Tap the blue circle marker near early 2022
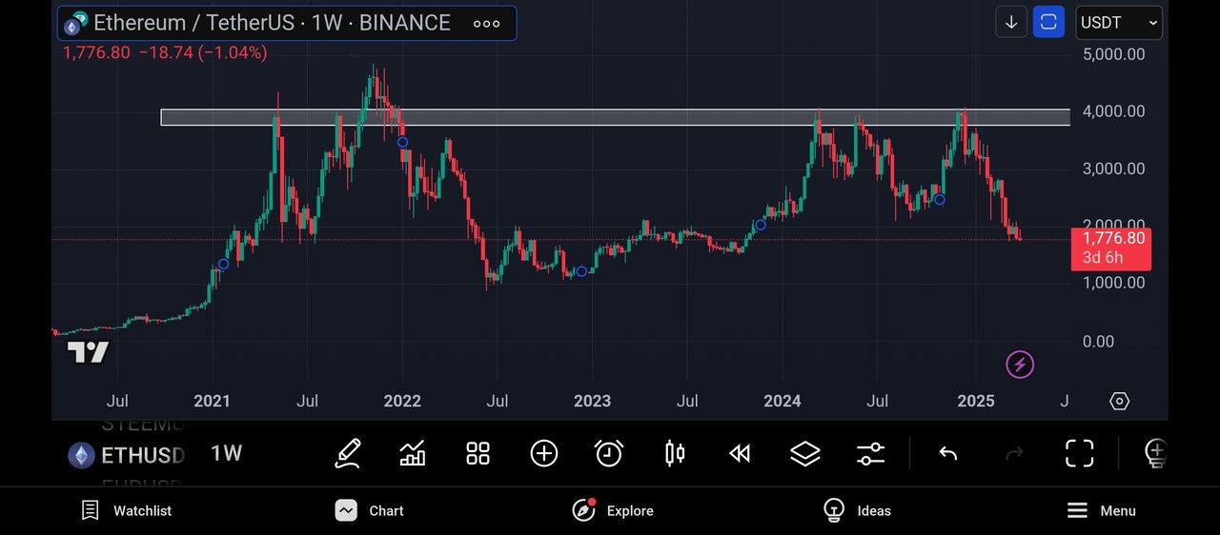The width and height of the screenshot is (1220, 535). (x=402, y=142)
